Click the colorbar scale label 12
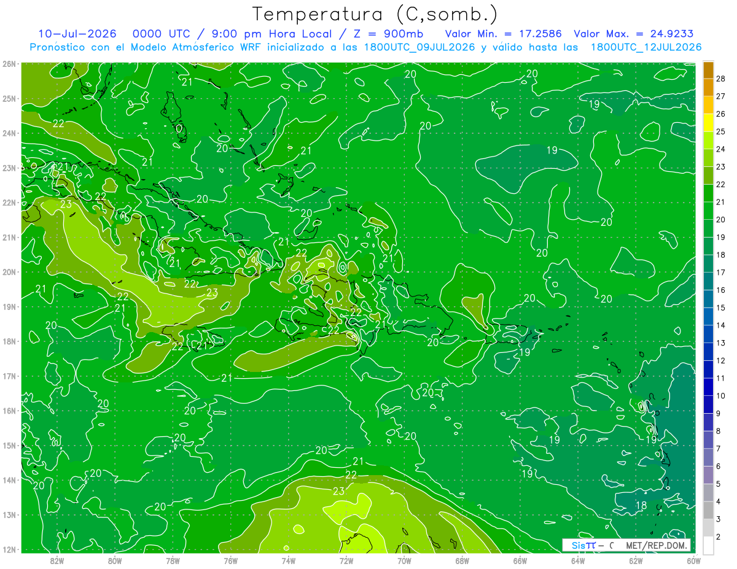Viewport: 737px width, 569px height. point(721,361)
